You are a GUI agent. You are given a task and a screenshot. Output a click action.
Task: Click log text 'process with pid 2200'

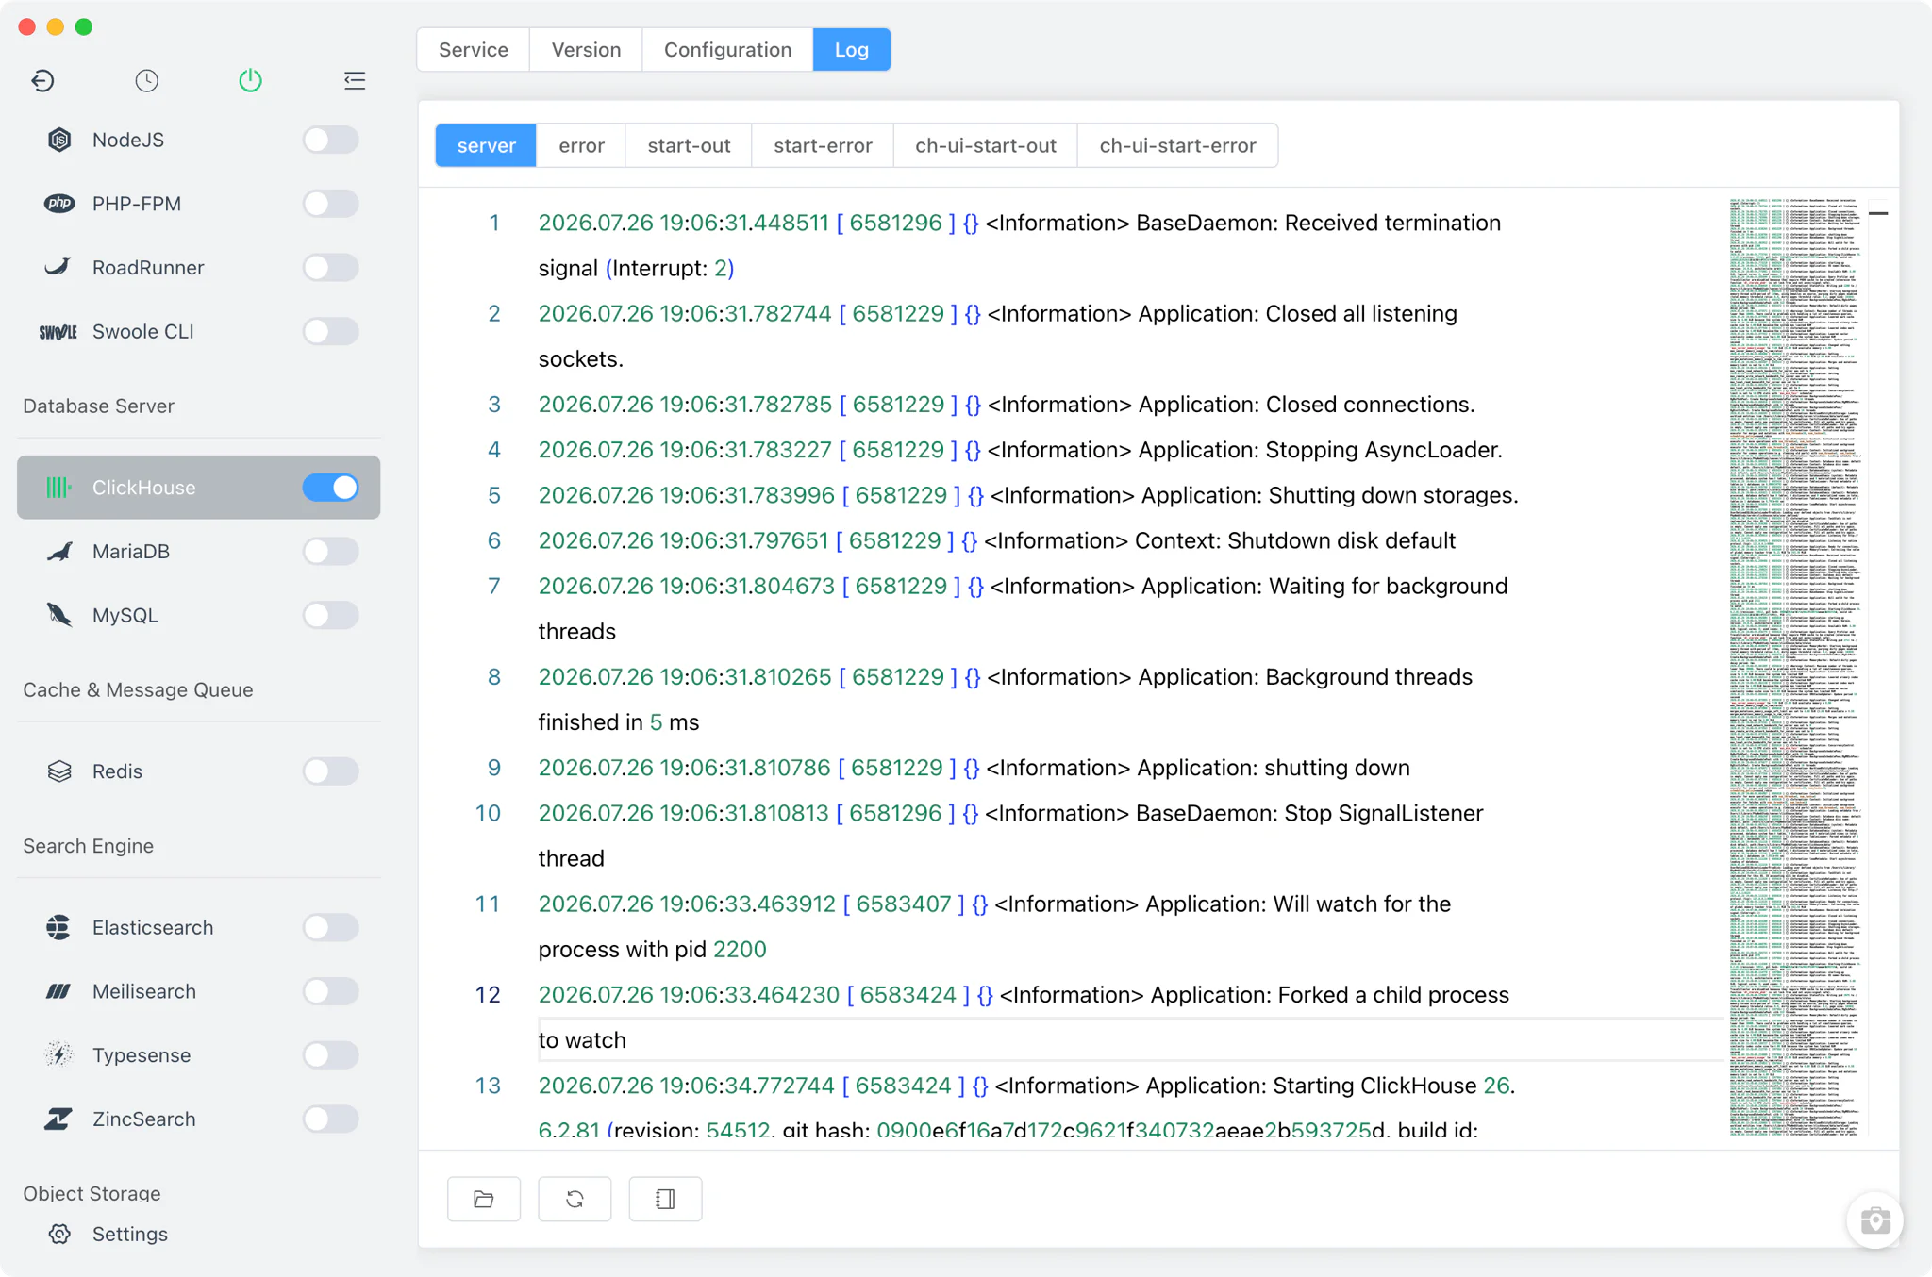point(652,950)
